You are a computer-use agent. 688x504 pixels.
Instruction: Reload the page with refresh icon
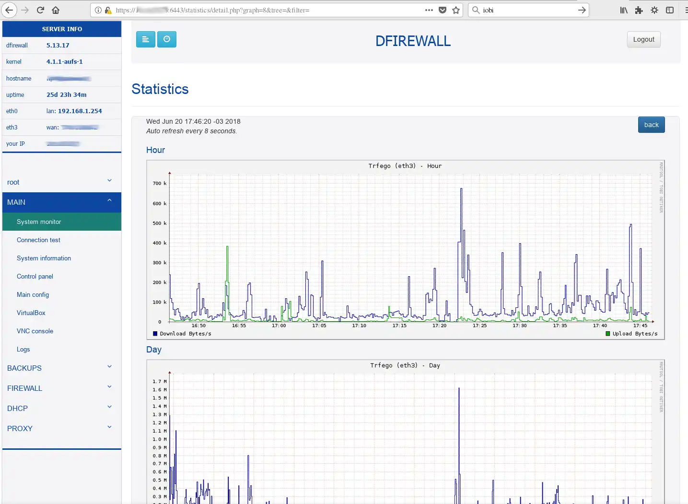(41, 10)
